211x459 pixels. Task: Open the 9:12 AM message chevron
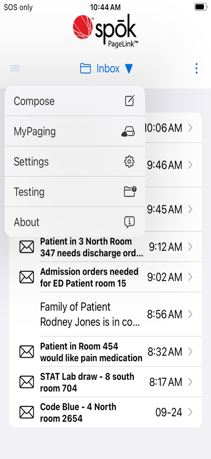[190, 247]
